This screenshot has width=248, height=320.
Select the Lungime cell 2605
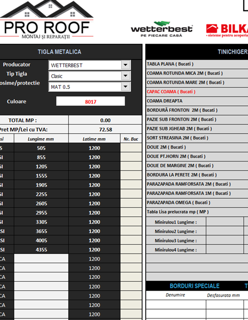click(x=41, y=203)
